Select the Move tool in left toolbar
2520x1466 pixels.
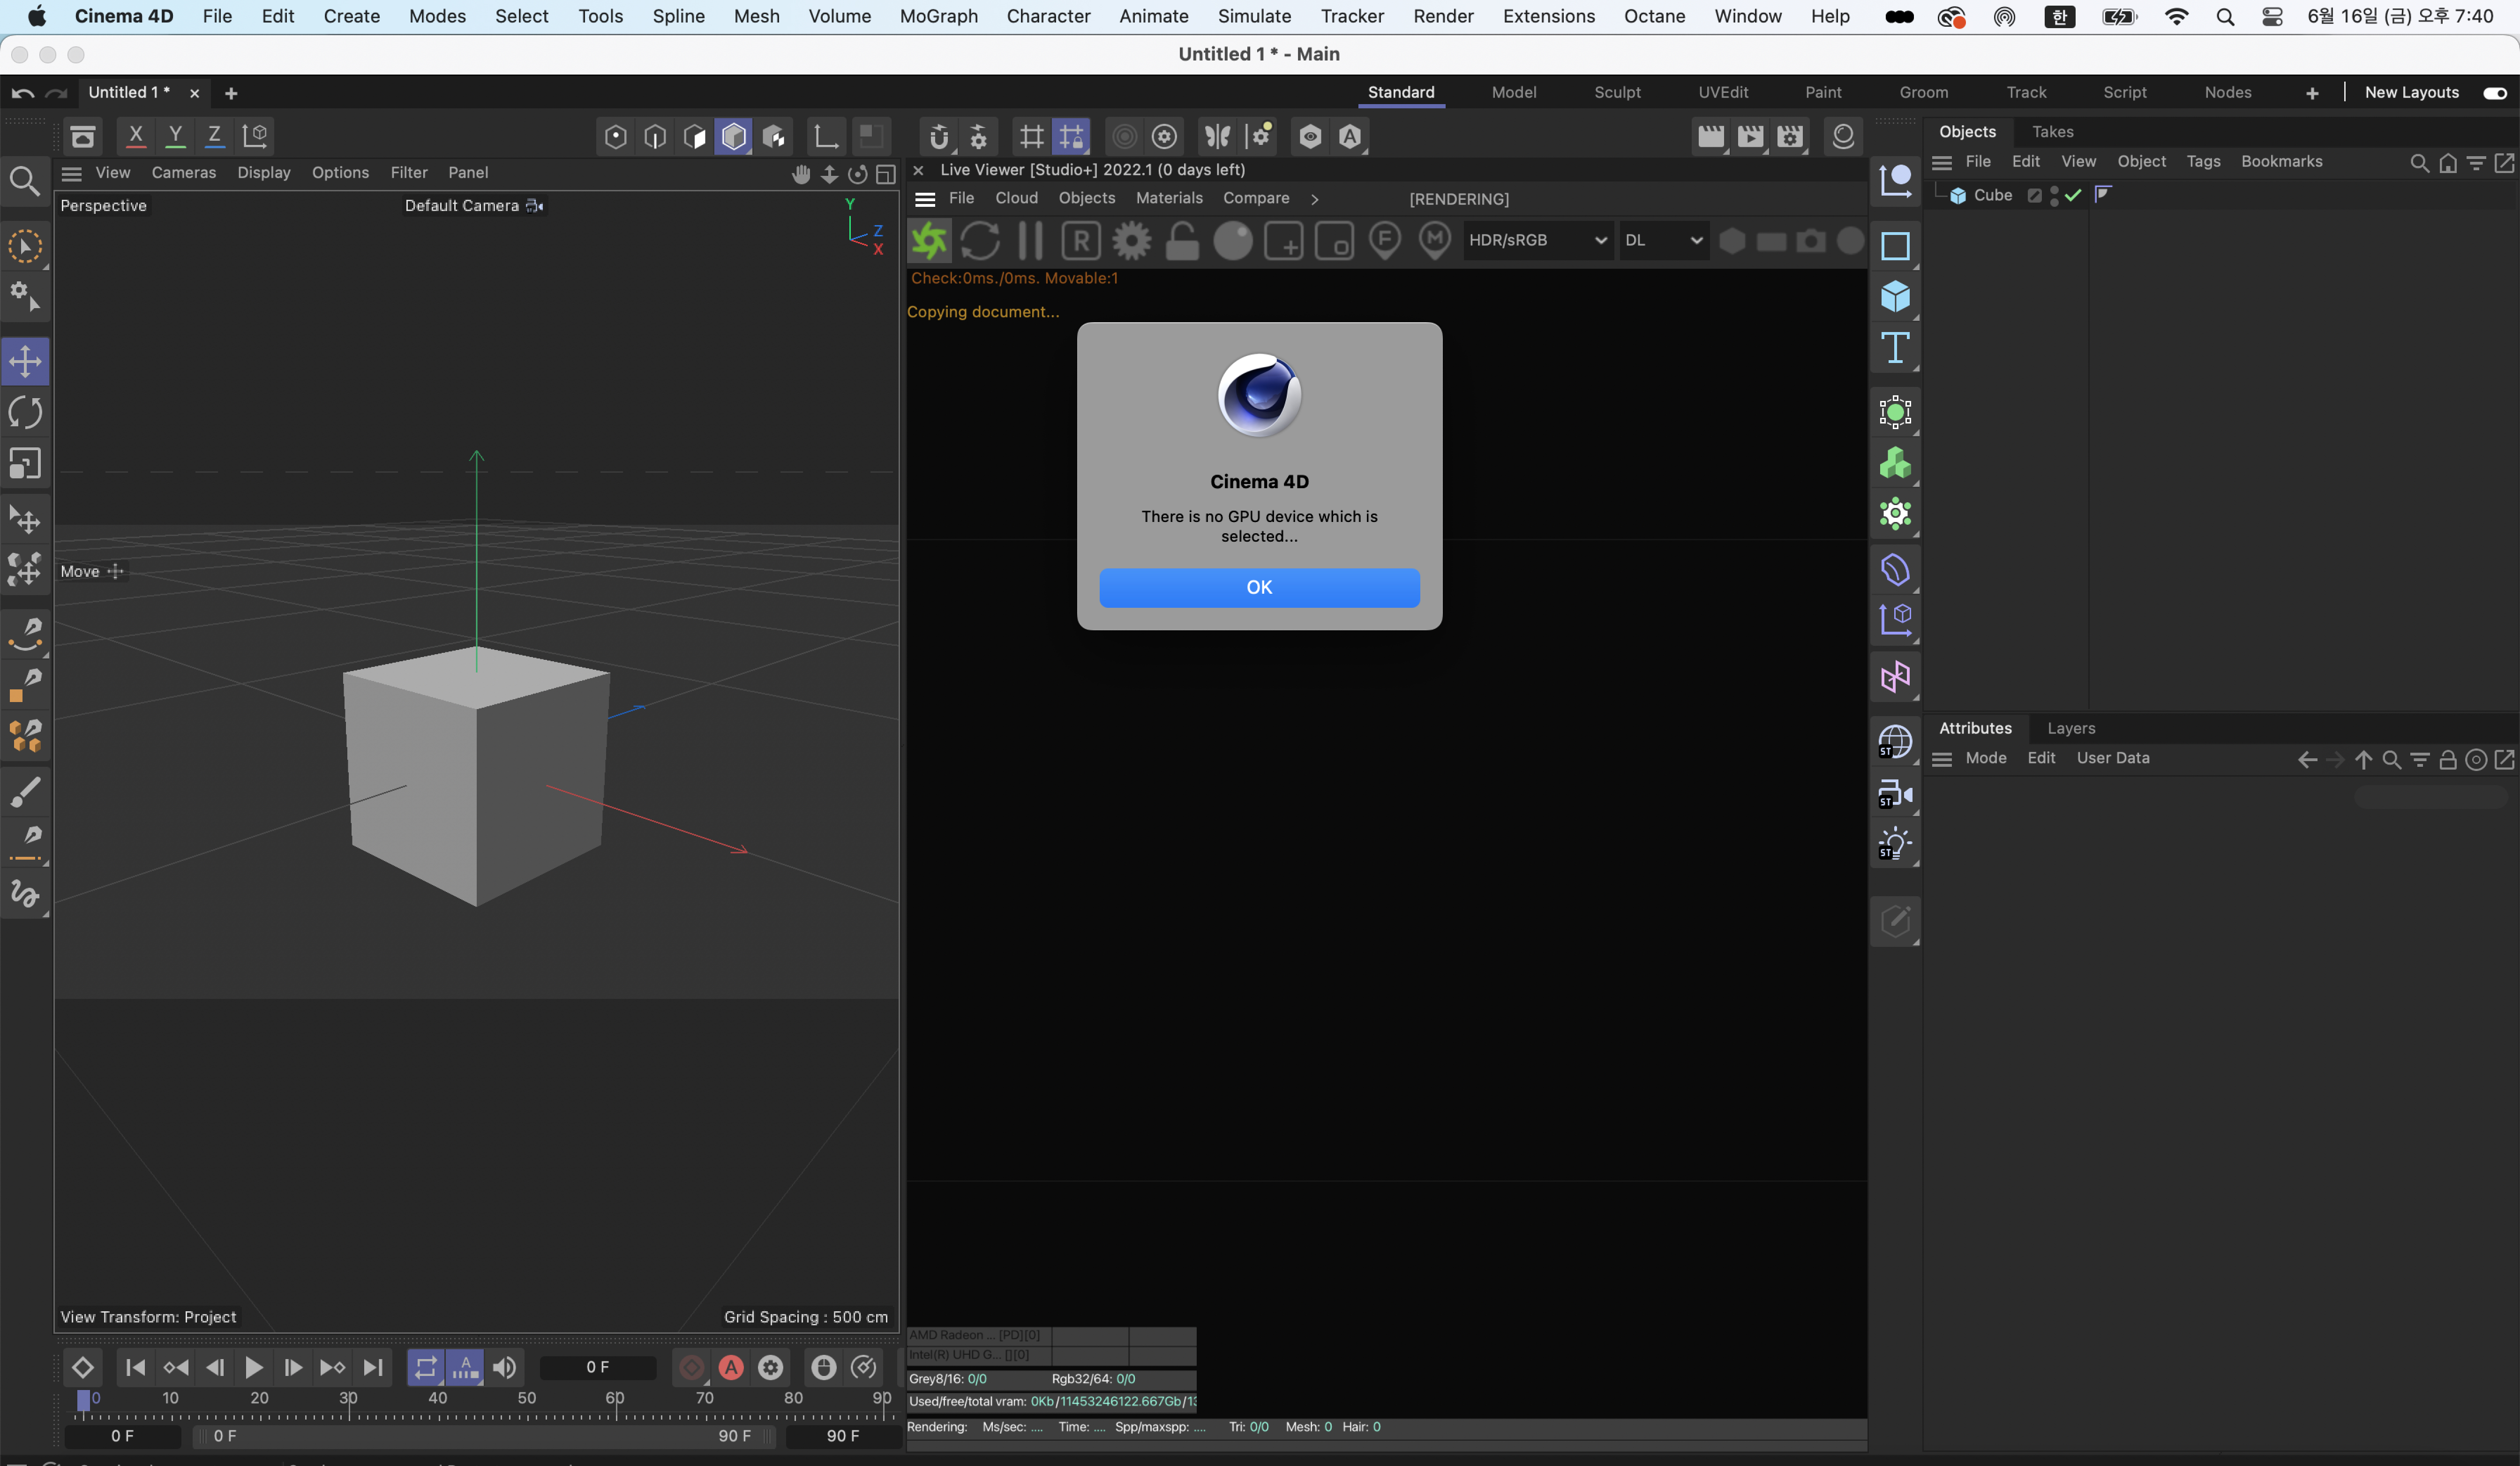[25, 360]
